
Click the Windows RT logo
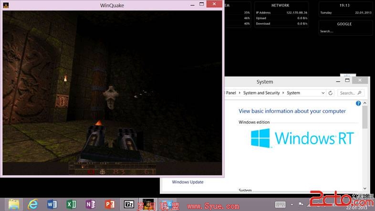point(302,138)
